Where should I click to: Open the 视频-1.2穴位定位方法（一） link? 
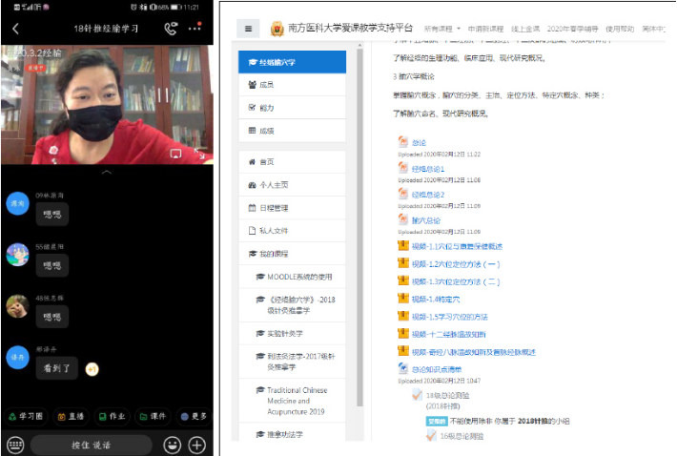coord(456,264)
